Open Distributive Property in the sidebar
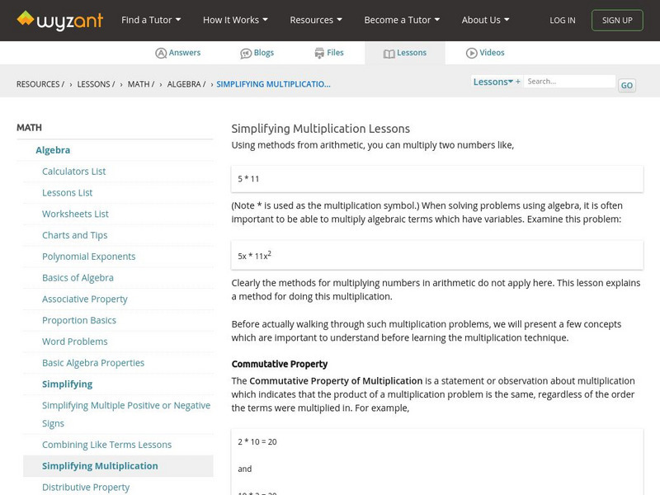660x495 pixels. [x=86, y=487]
